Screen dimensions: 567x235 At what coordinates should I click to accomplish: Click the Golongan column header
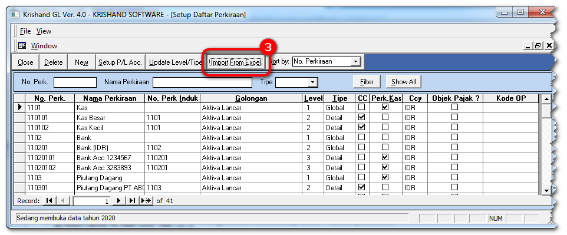[251, 98]
